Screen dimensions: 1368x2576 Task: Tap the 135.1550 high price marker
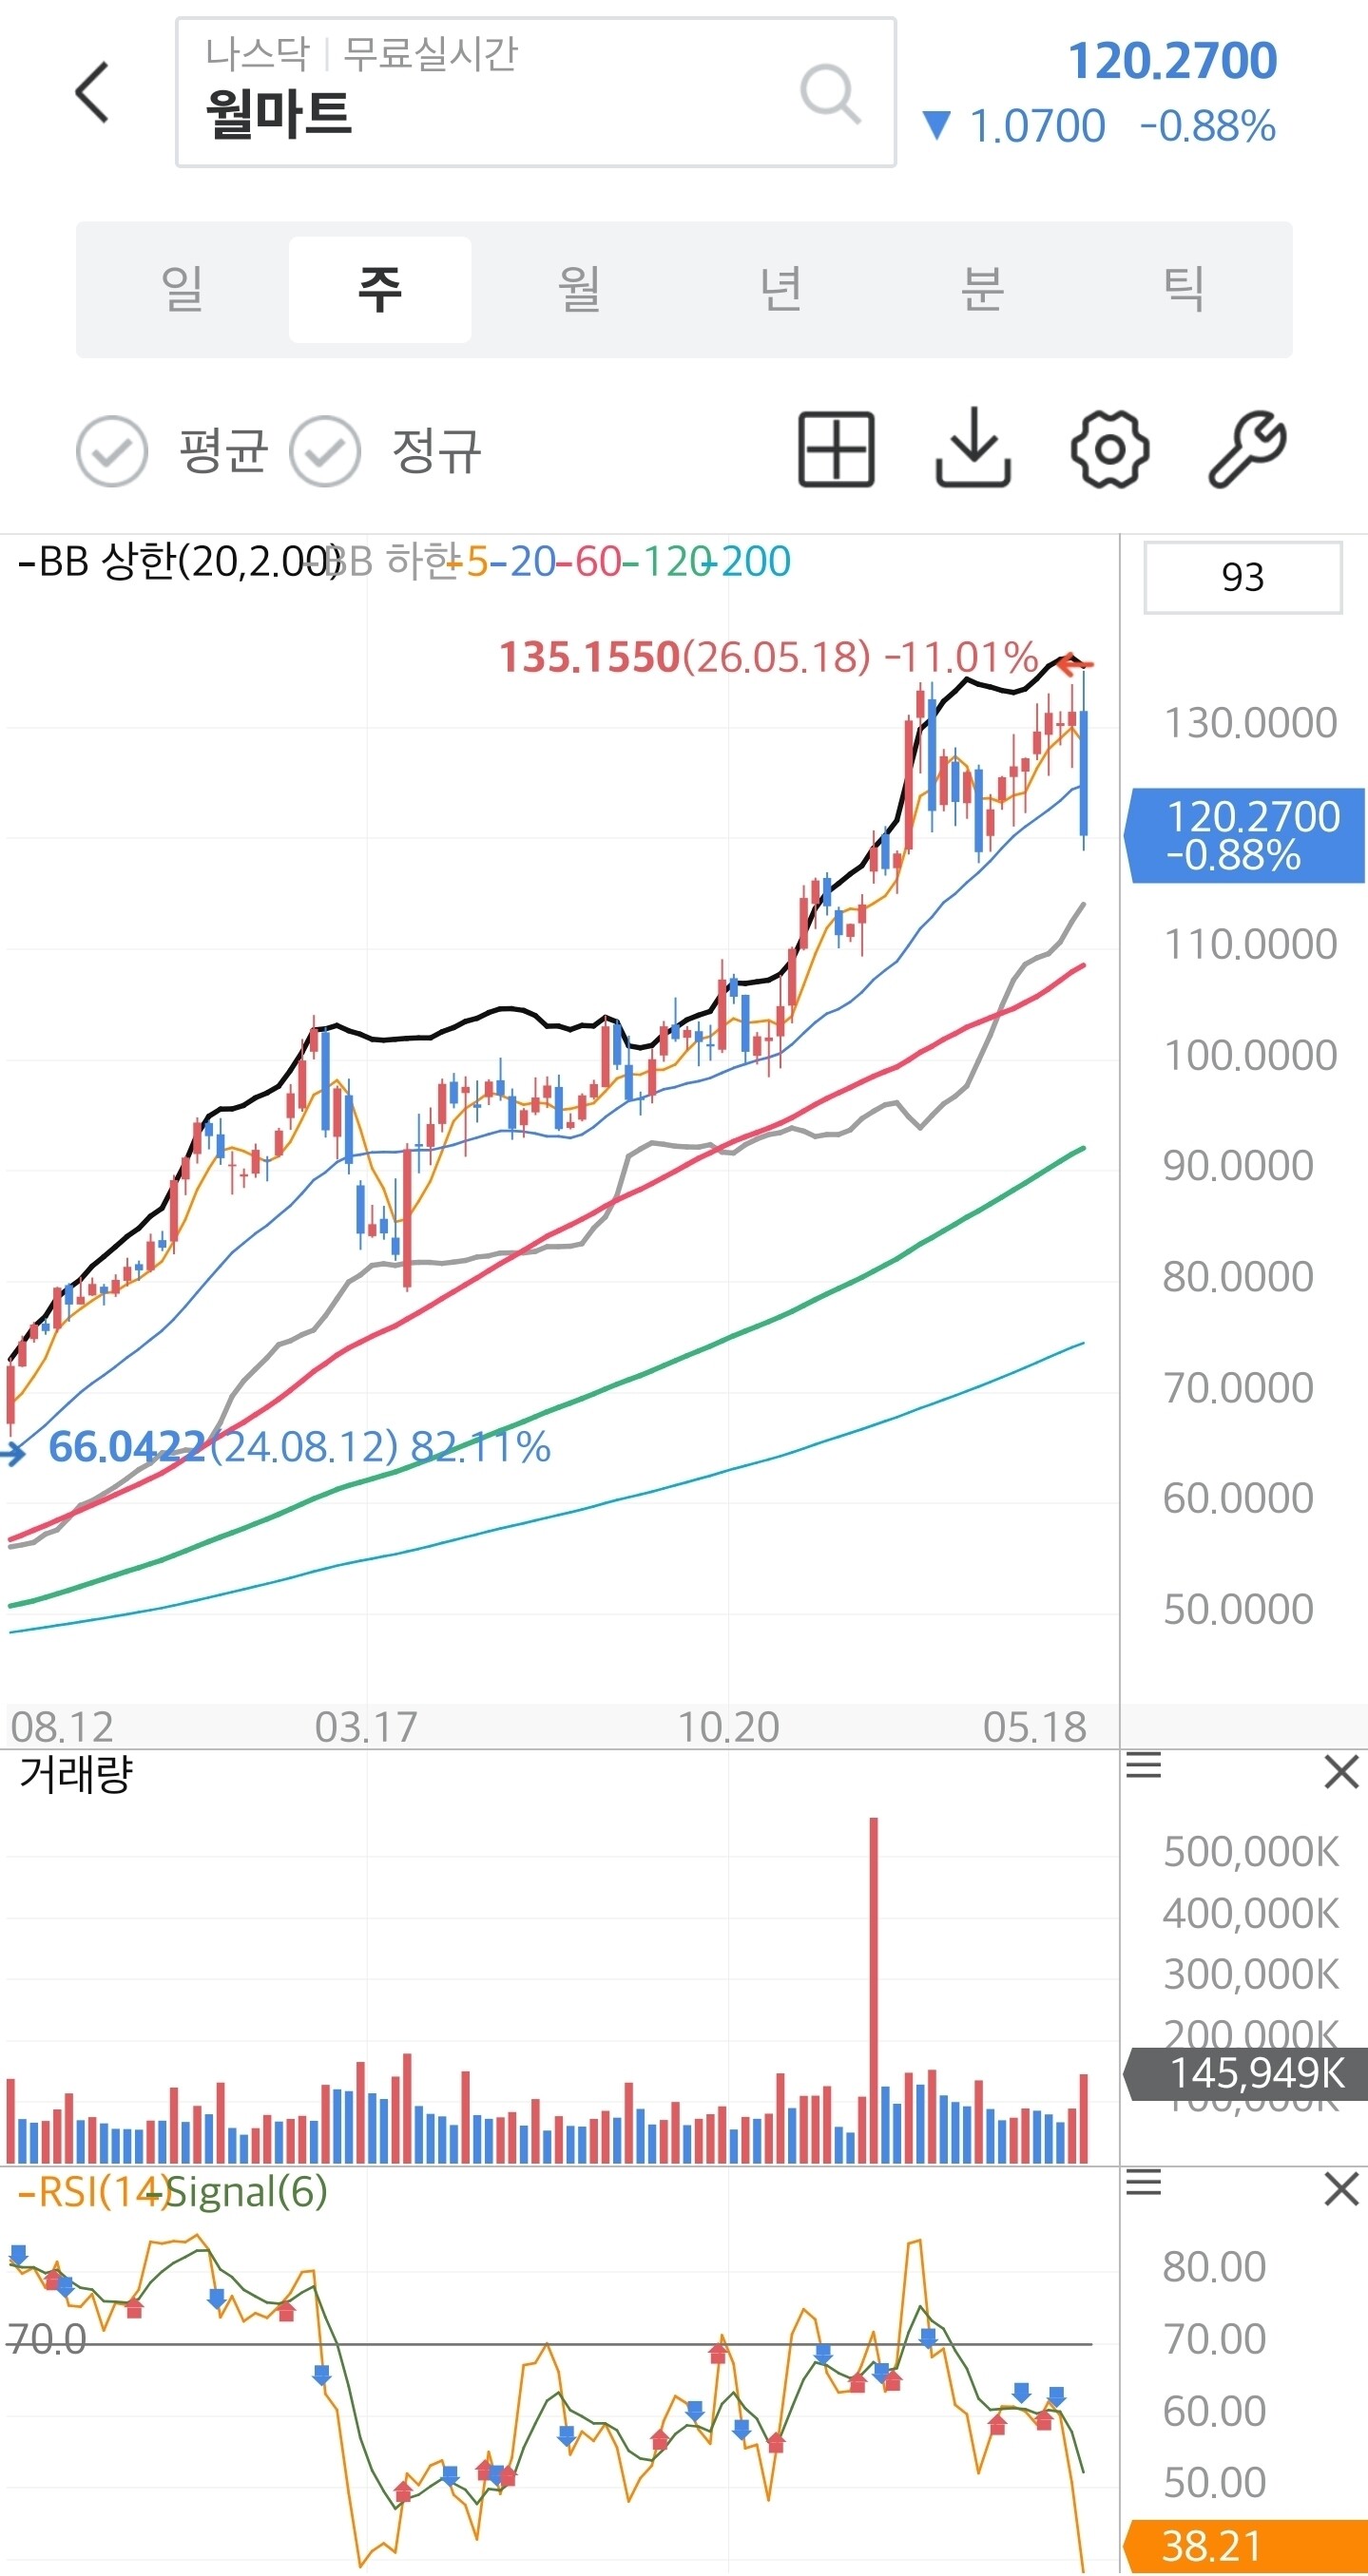(x=588, y=657)
